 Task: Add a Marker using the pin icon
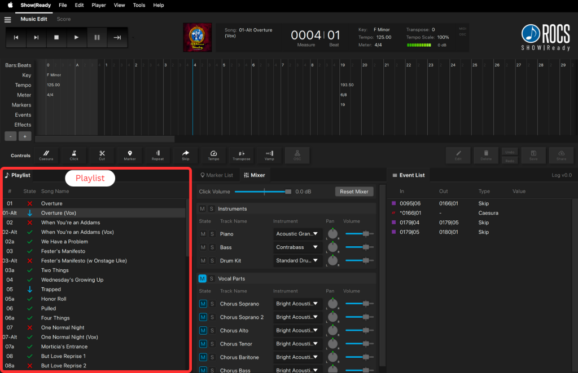[130, 155]
